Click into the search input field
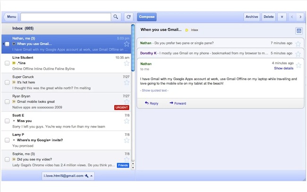This screenshot has height=192, width=307. point(65,17)
